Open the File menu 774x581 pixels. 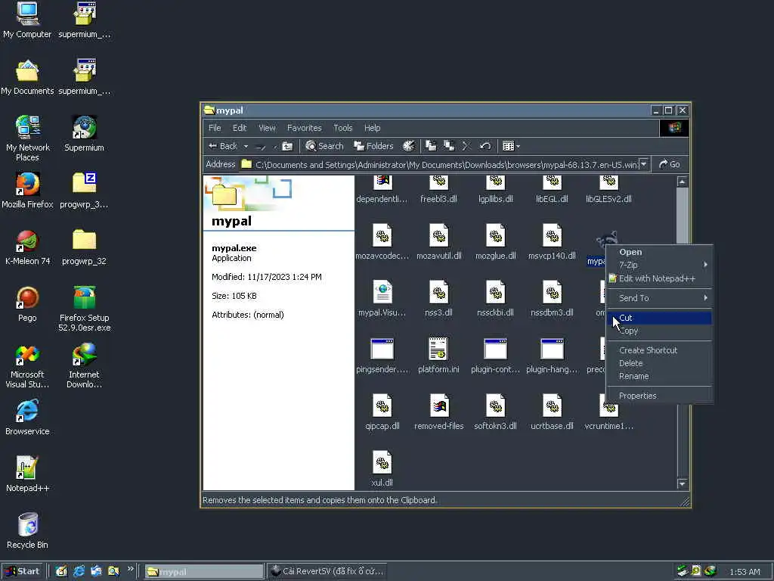point(215,128)
